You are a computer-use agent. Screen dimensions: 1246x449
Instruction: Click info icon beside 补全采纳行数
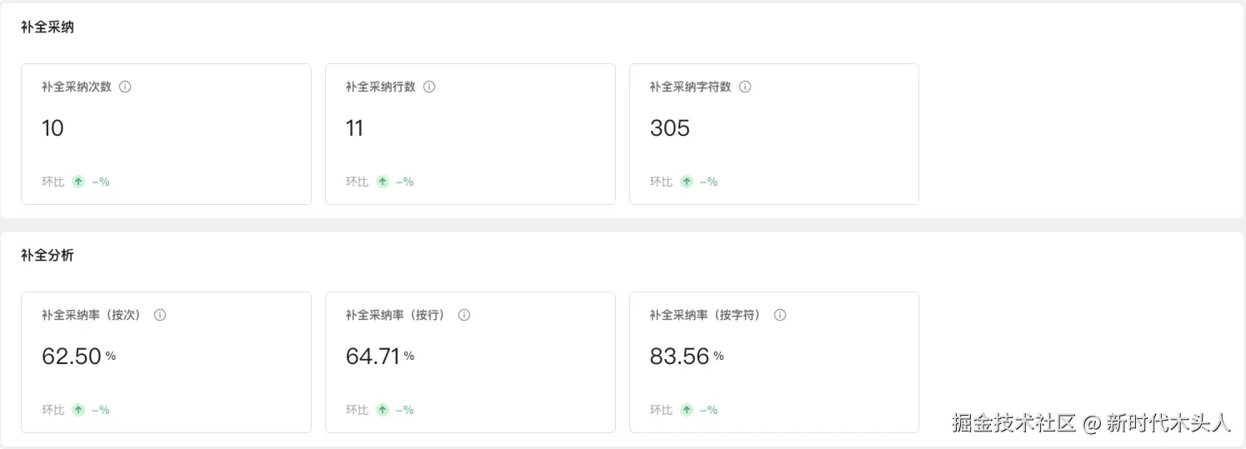(x=429, y=87)
